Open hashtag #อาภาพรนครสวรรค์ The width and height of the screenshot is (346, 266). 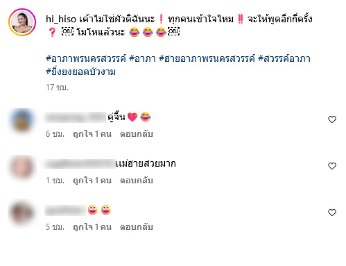click(86, 59)
